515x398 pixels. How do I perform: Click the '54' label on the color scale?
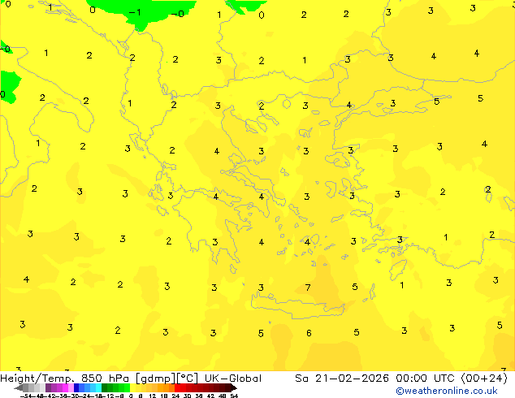[x=234, y=396]
